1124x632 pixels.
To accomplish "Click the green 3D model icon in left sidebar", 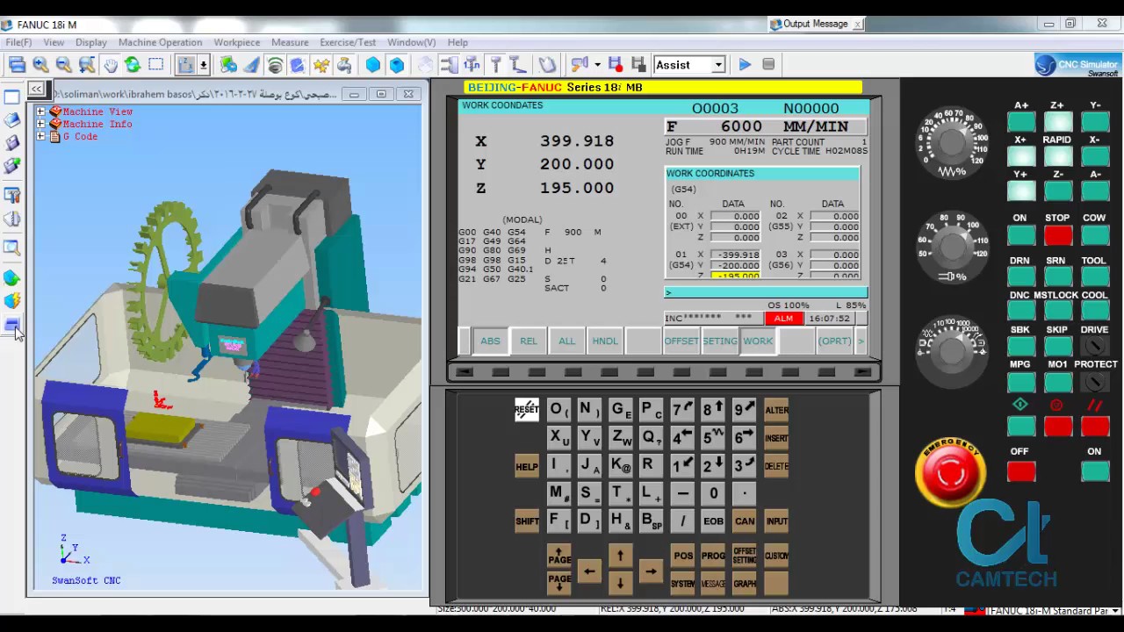I will tap(11, 278).
